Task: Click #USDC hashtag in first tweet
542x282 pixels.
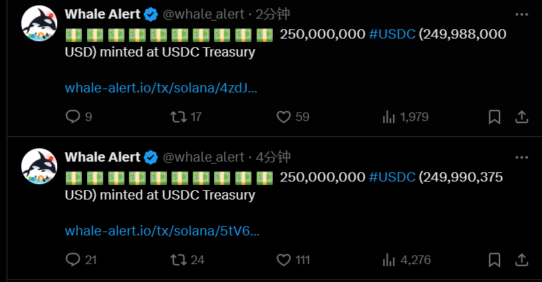Action: click(392, 34)
